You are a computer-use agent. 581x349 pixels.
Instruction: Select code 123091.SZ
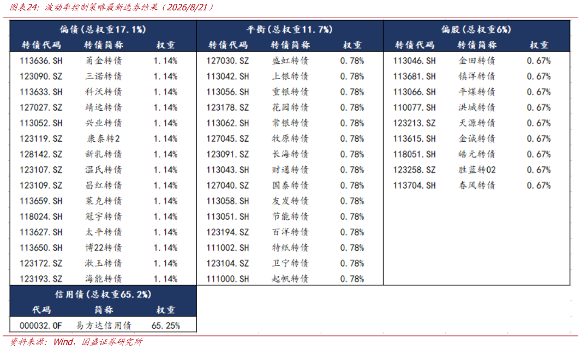(228, 154)
